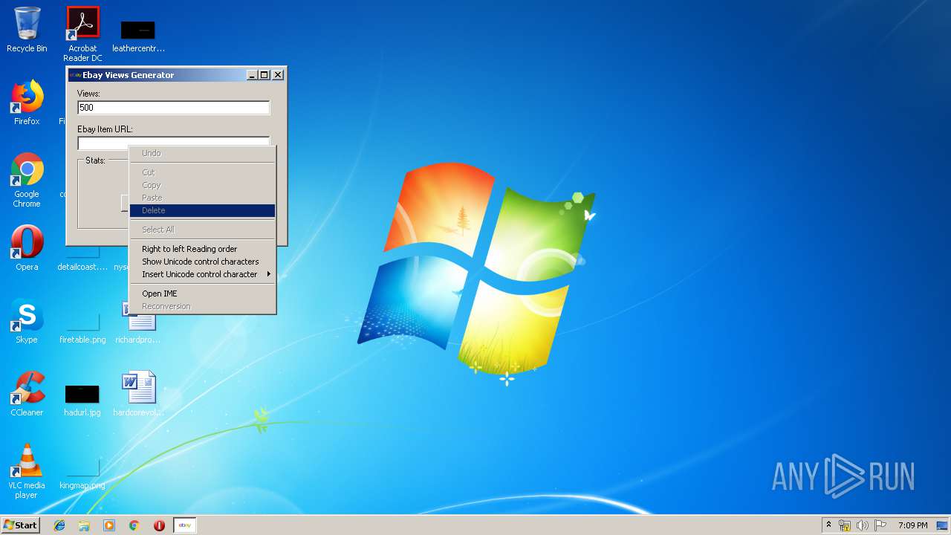Select the hardcorevol... Word document
This screenshot has width=951, height=535.
pyautogui.click(x=138, y=394)
